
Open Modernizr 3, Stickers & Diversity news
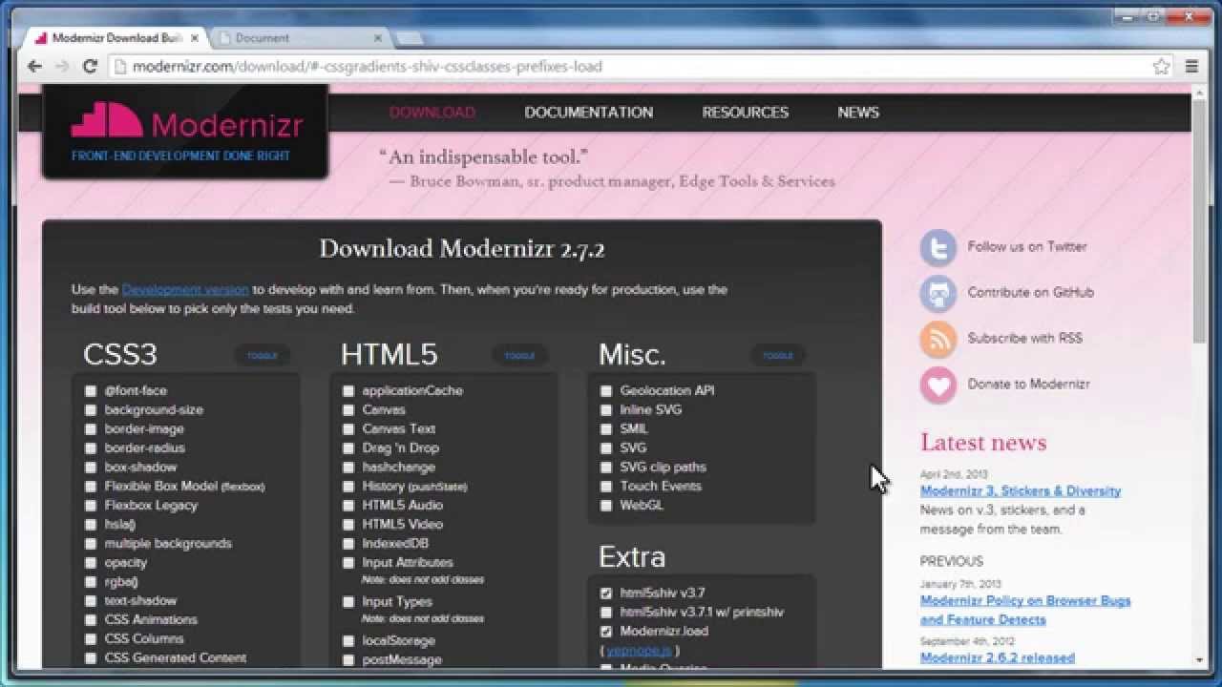coord(1021,491)
